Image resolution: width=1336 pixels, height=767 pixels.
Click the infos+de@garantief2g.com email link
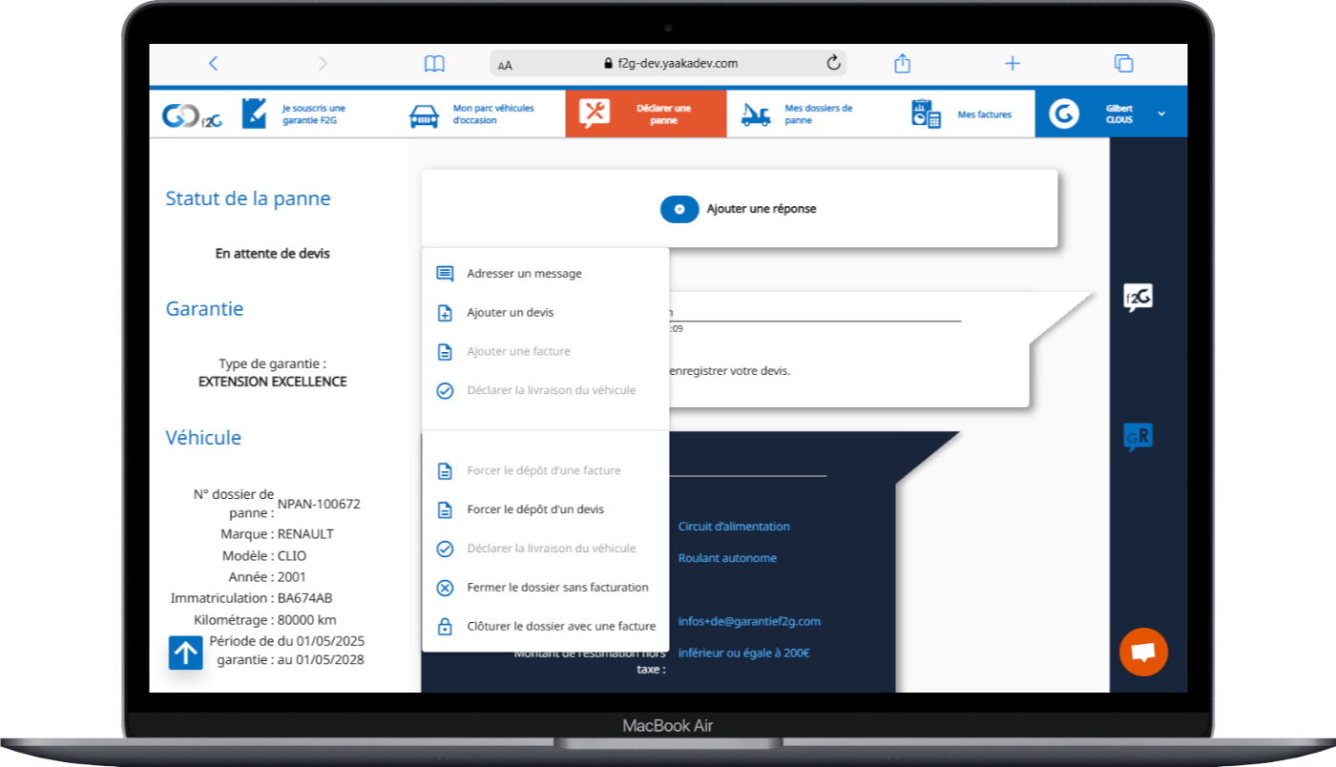pos(749,622)
